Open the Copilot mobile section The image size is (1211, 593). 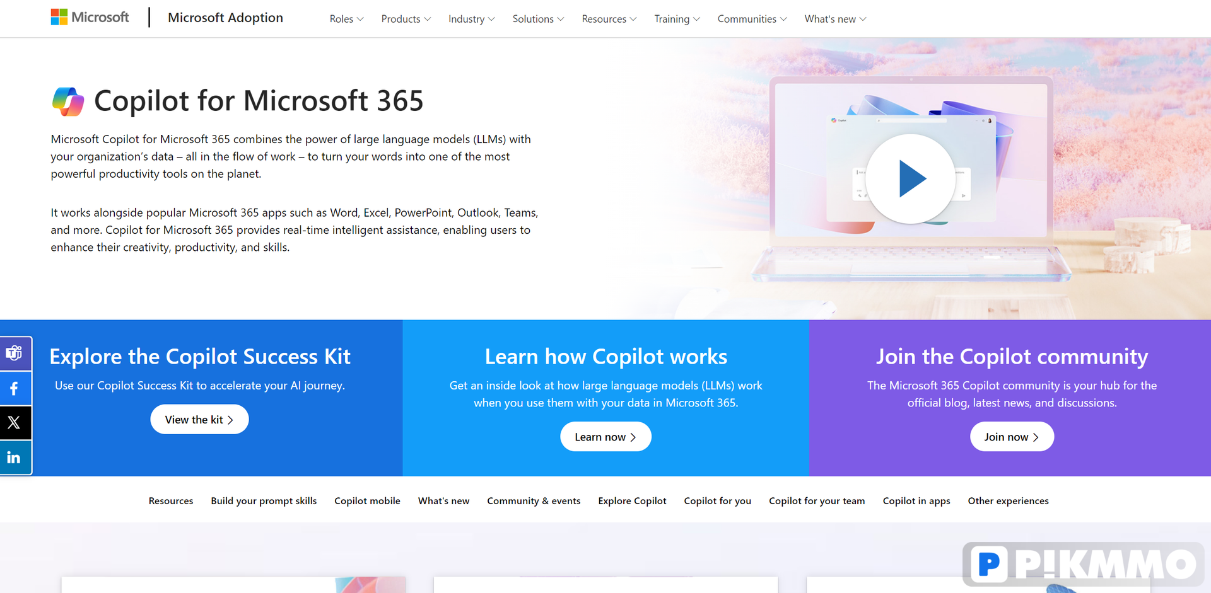pos(367,501)
